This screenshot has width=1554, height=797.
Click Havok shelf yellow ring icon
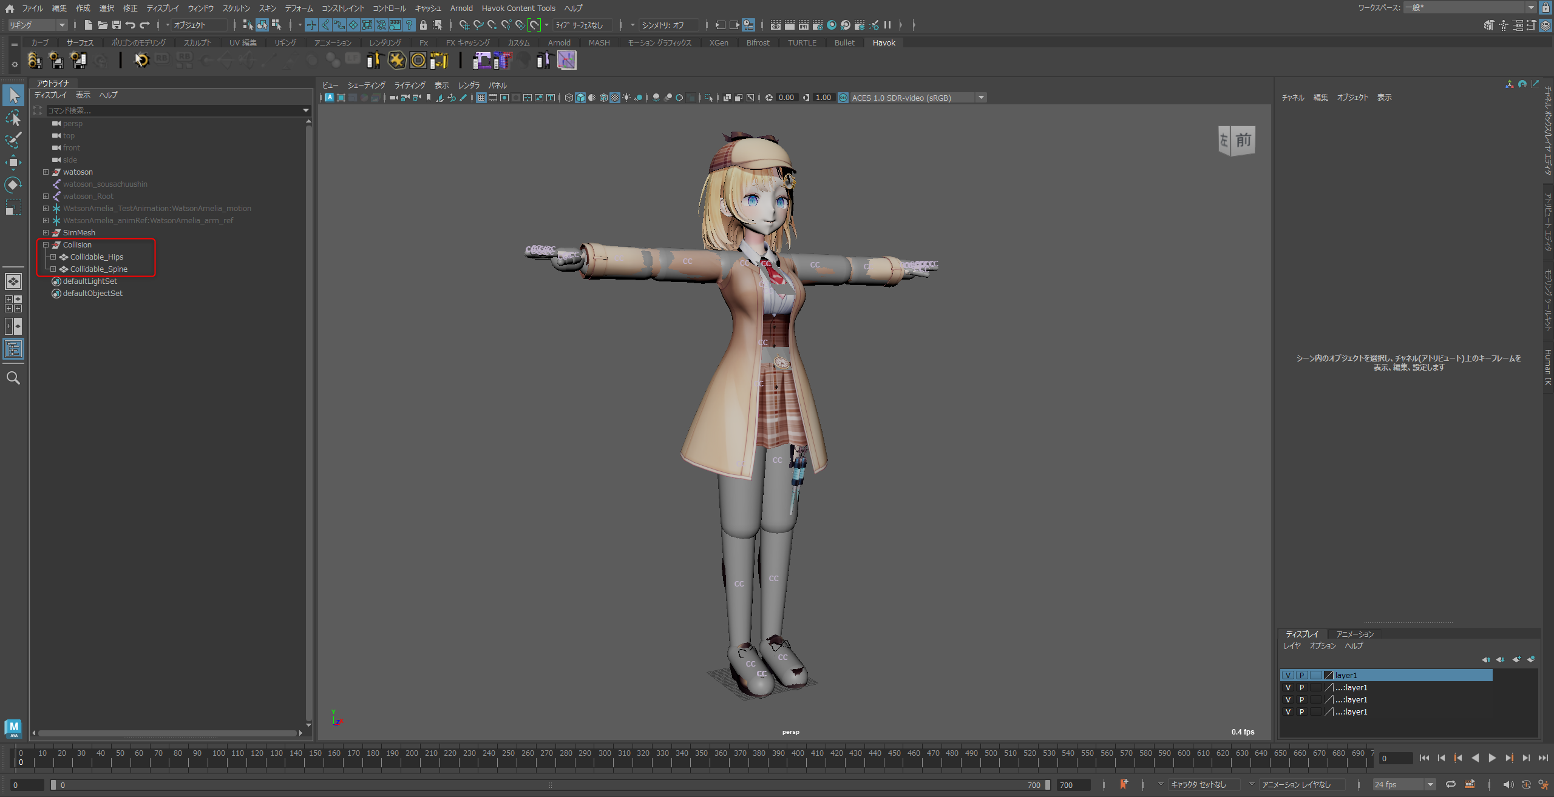418,60
